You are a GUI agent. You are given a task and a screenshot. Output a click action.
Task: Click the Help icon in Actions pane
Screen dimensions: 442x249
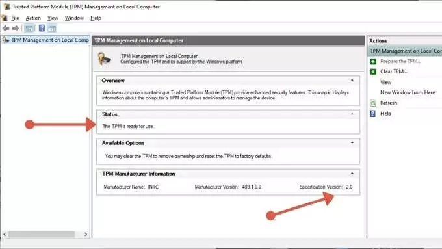[373, 114]
